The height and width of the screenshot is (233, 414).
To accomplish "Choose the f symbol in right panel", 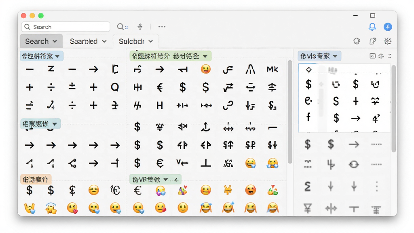I will tap(308, 117).
